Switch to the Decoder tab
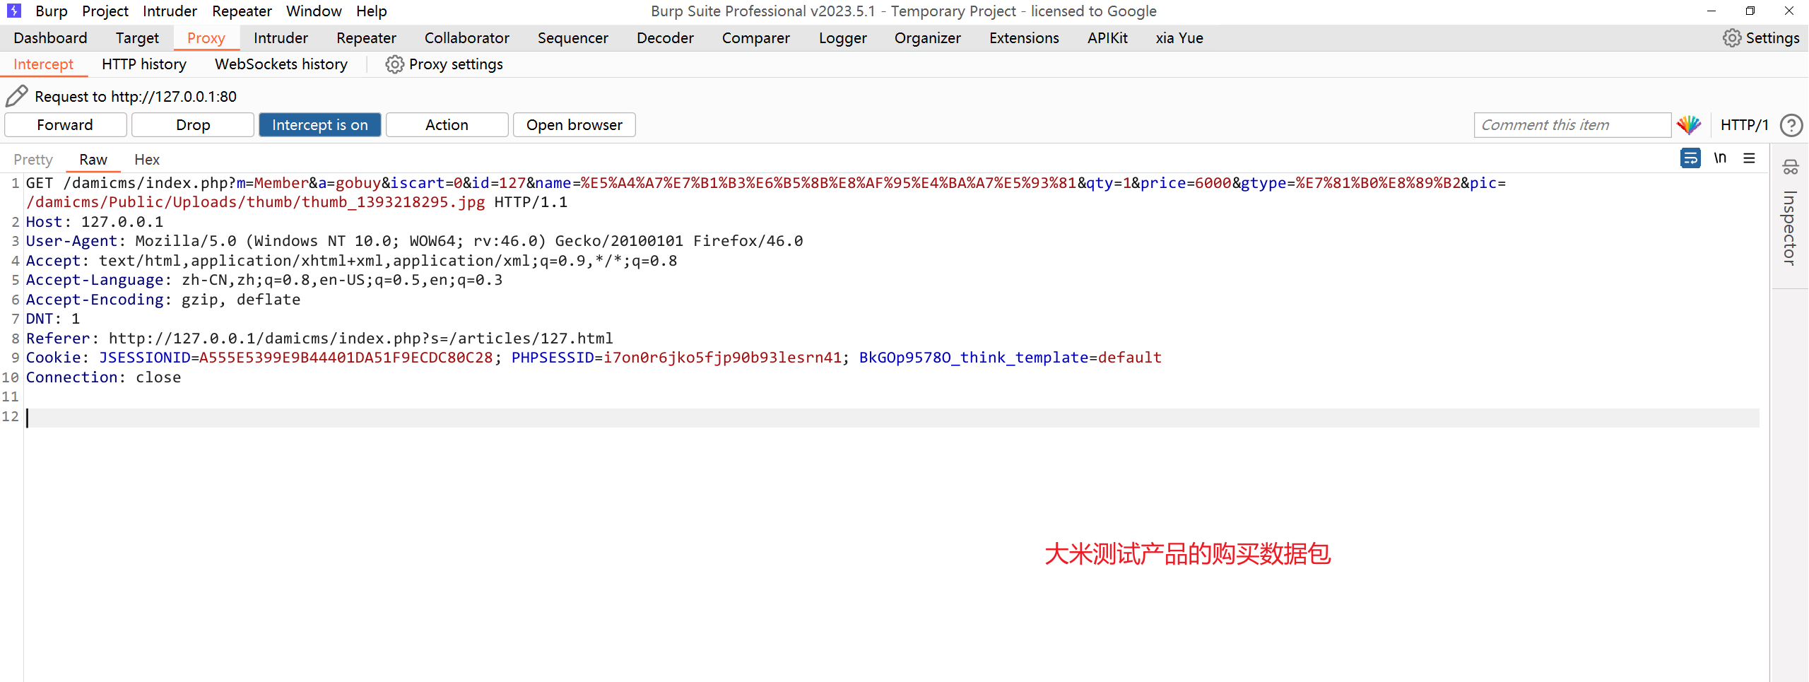 (665, 38)
